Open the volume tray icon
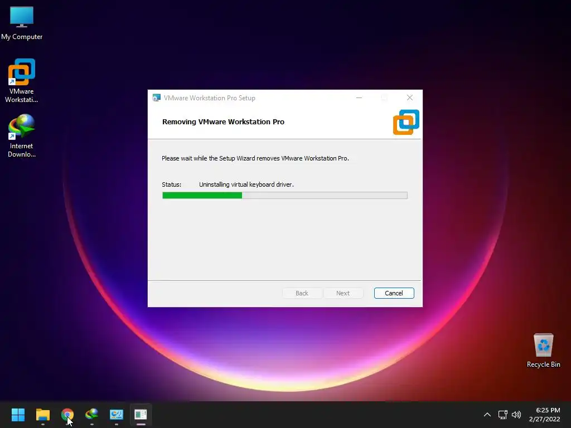571x428 pixels. [x=516, y=415]
